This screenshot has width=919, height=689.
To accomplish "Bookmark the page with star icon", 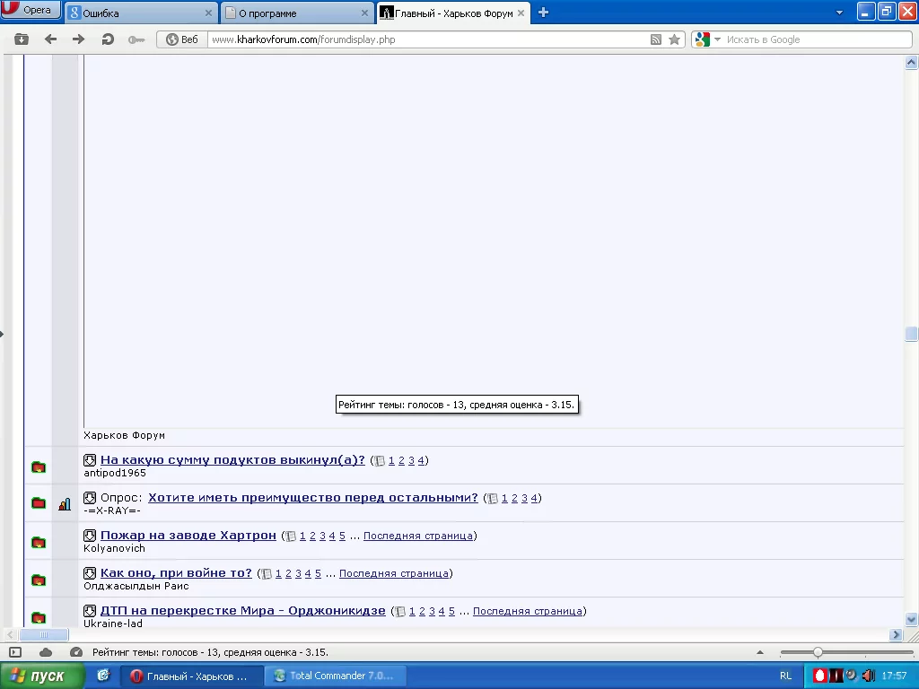I will coord(675,39).
